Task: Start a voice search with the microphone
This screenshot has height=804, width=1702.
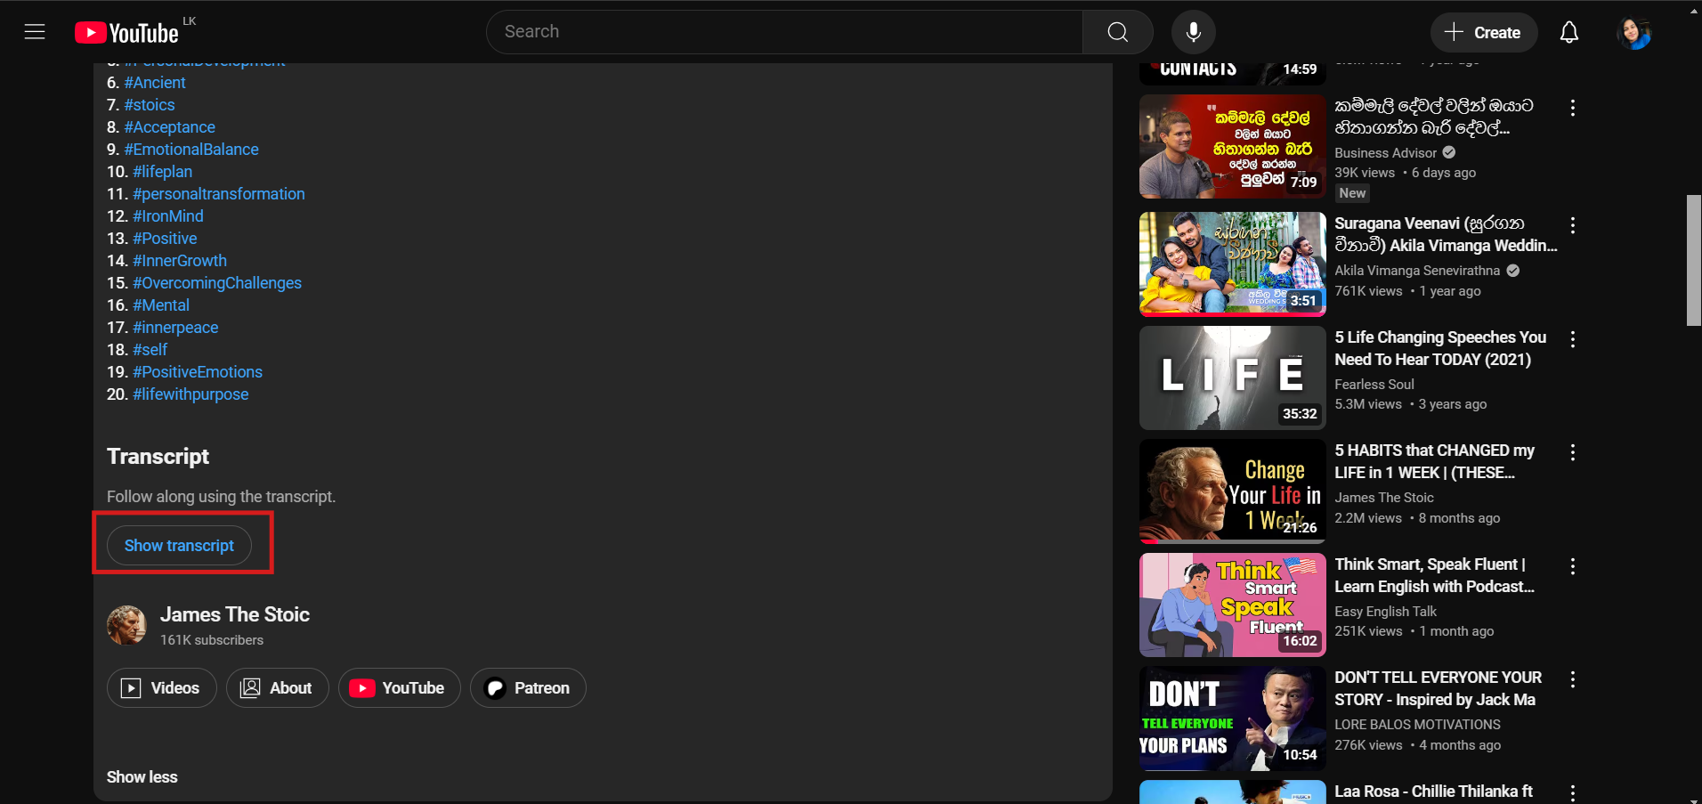Action: pos(1193,31)
